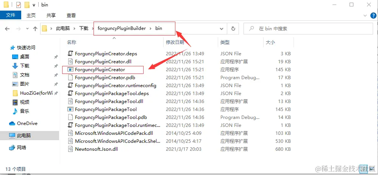Select bin in the address breadcrumb
Image resolution: width=378 pixels, height=175 pixels.
coord(159,28)
